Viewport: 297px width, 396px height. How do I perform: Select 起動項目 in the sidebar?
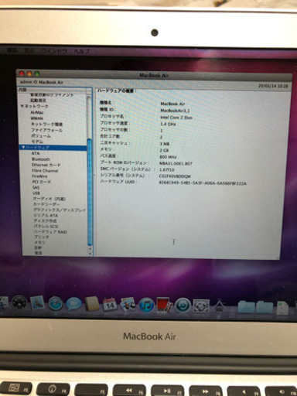(39, 101)
